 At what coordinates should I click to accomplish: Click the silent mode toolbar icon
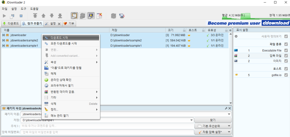(99, 16)
